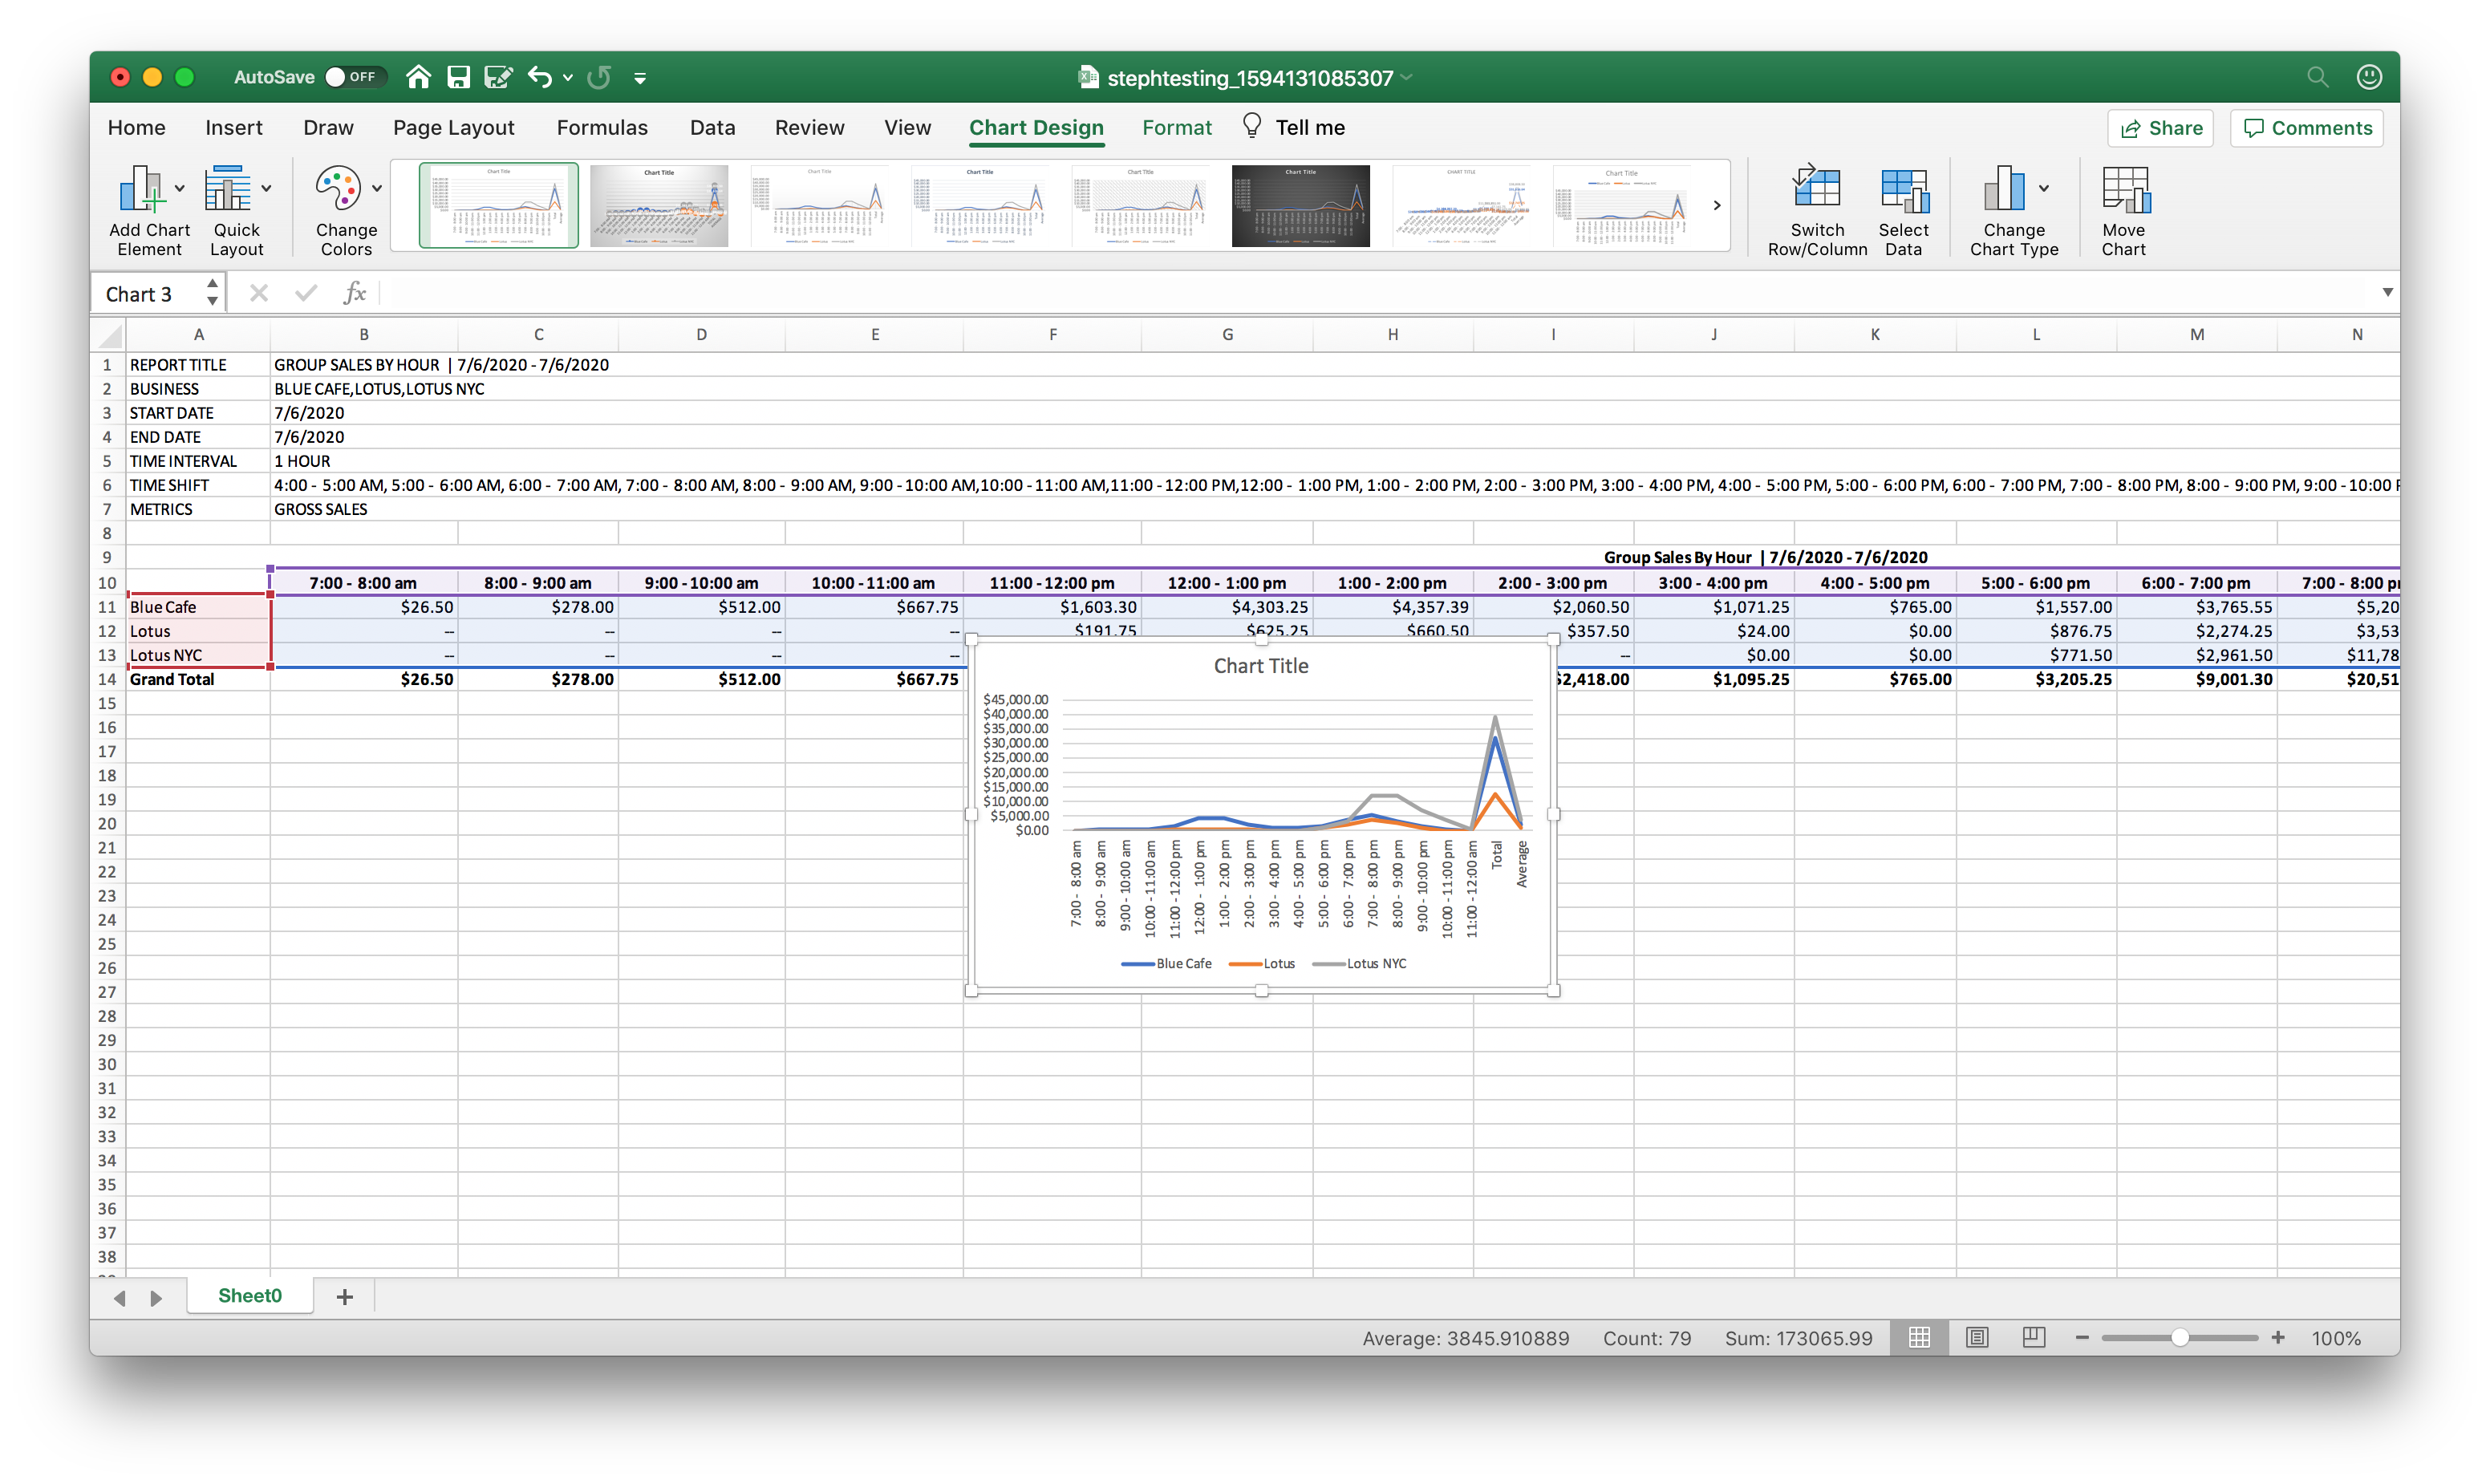Click the Undo arrow icon
Screen dimensions: 2490x1484
539,77
